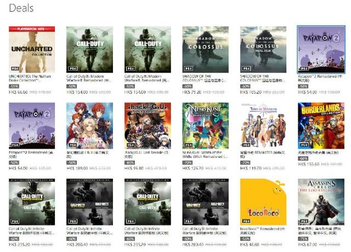
Task: Click the HK$ 66.60 price under Uncharted
Action: (18, 92)
